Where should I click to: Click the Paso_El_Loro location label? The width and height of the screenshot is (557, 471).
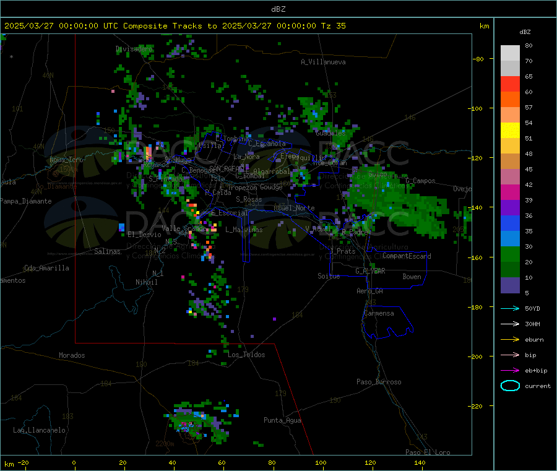[x=428, y=452]
